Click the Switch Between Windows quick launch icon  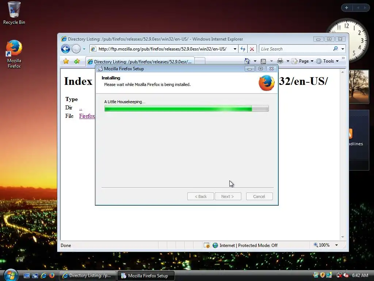coord(35,276)
